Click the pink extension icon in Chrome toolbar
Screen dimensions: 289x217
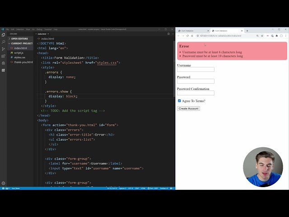pyautogui.click(x=268, y=36)
